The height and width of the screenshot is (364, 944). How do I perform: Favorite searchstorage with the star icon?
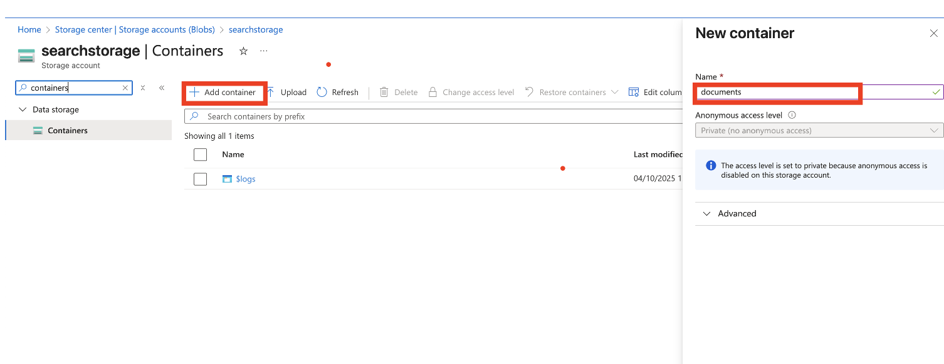pyautogui.click(x=244, y=51)
